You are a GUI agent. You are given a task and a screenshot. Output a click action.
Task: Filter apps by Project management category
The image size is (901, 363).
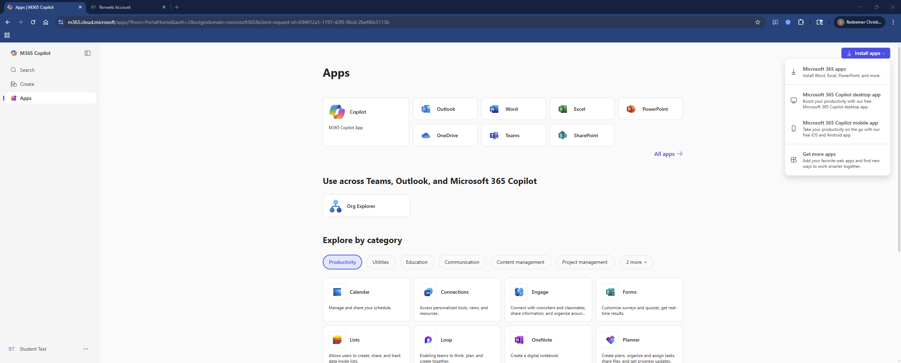(585, 262)
